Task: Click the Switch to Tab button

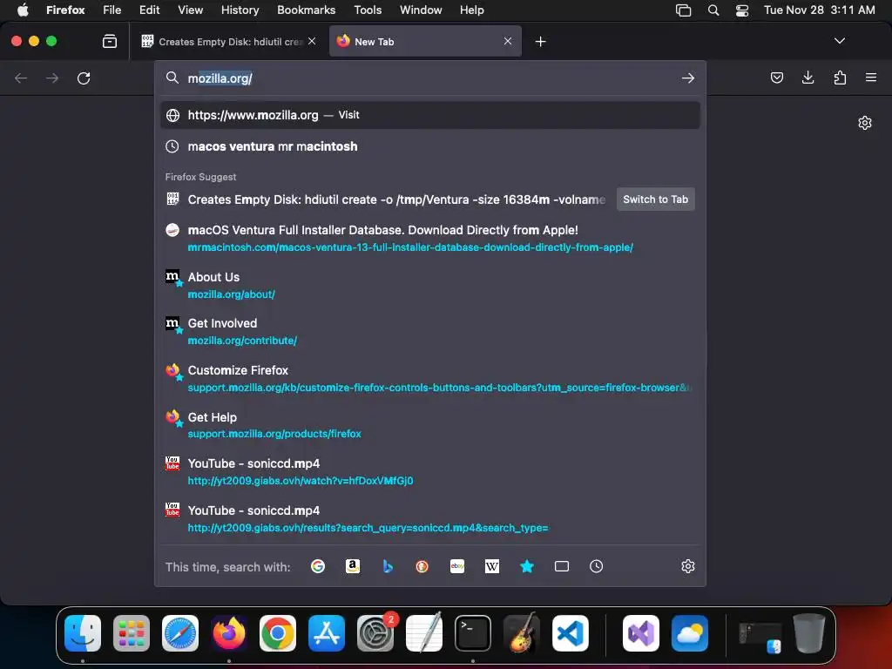Action: click(x=655, y=199)
